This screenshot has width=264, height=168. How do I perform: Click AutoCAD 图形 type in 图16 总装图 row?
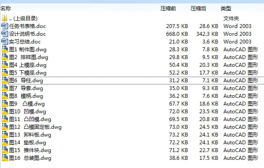(x=241, y=158)
